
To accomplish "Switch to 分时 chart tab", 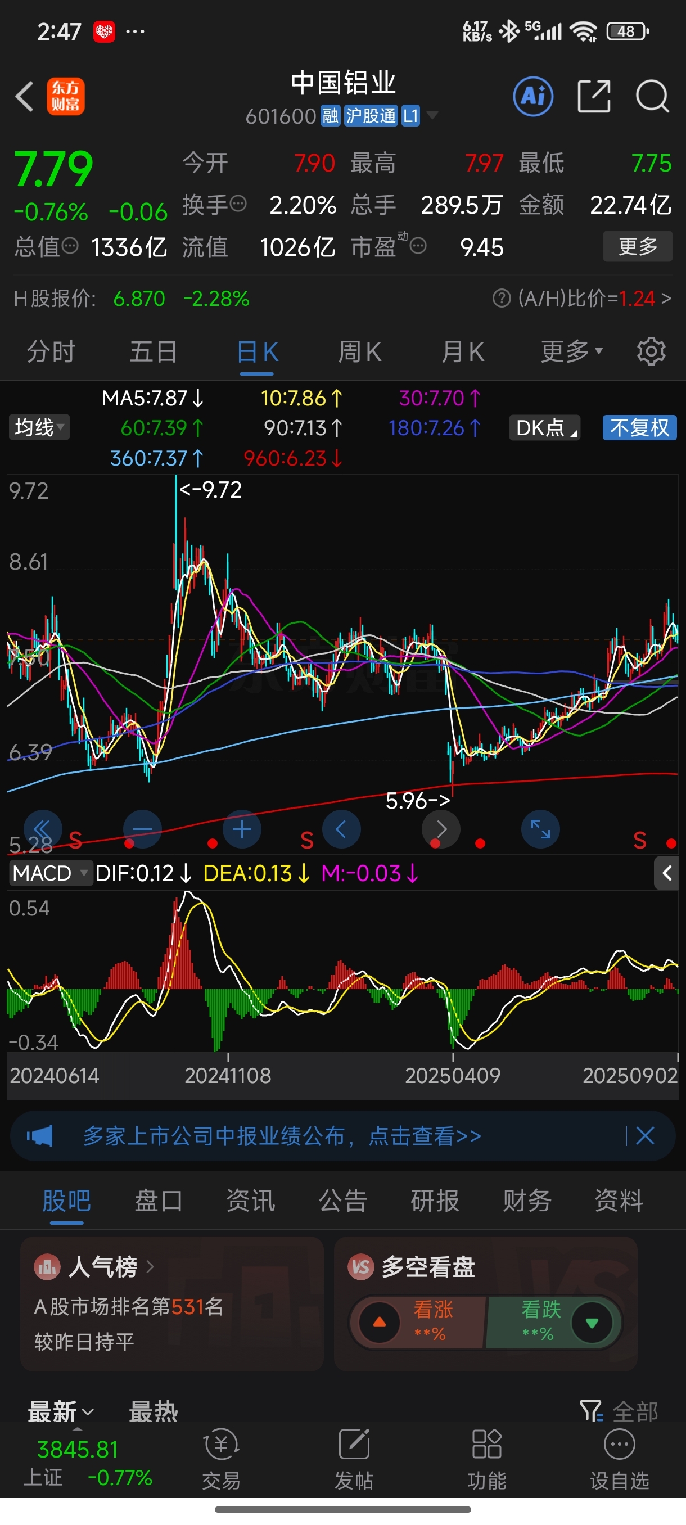I will (x=51, y=351).
